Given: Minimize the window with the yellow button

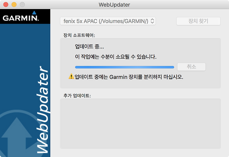Looking at the screenshot, I should [x=14, y=4].
